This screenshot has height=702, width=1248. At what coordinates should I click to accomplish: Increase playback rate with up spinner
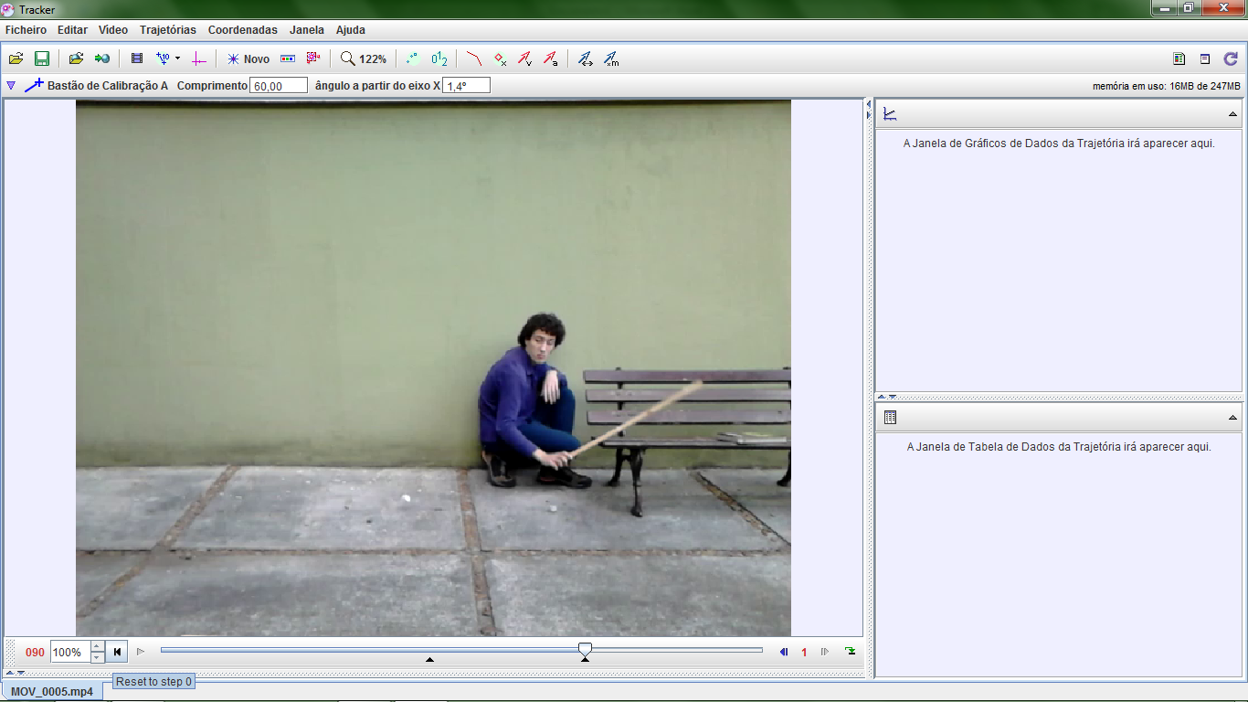(98, 647)
